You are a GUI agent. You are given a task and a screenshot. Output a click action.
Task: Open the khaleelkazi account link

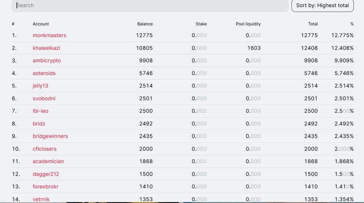click(46, 48)
